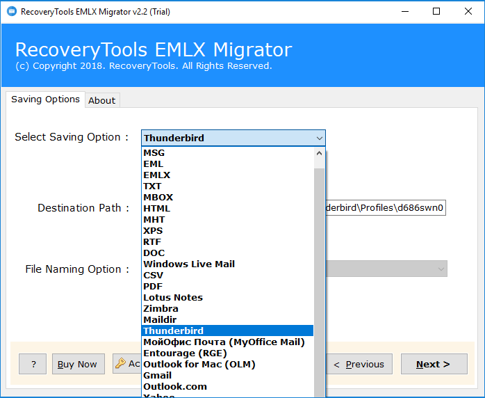Select RTF as saving option
The width and height of the screenshot is (485, 398).
(228, 242)
